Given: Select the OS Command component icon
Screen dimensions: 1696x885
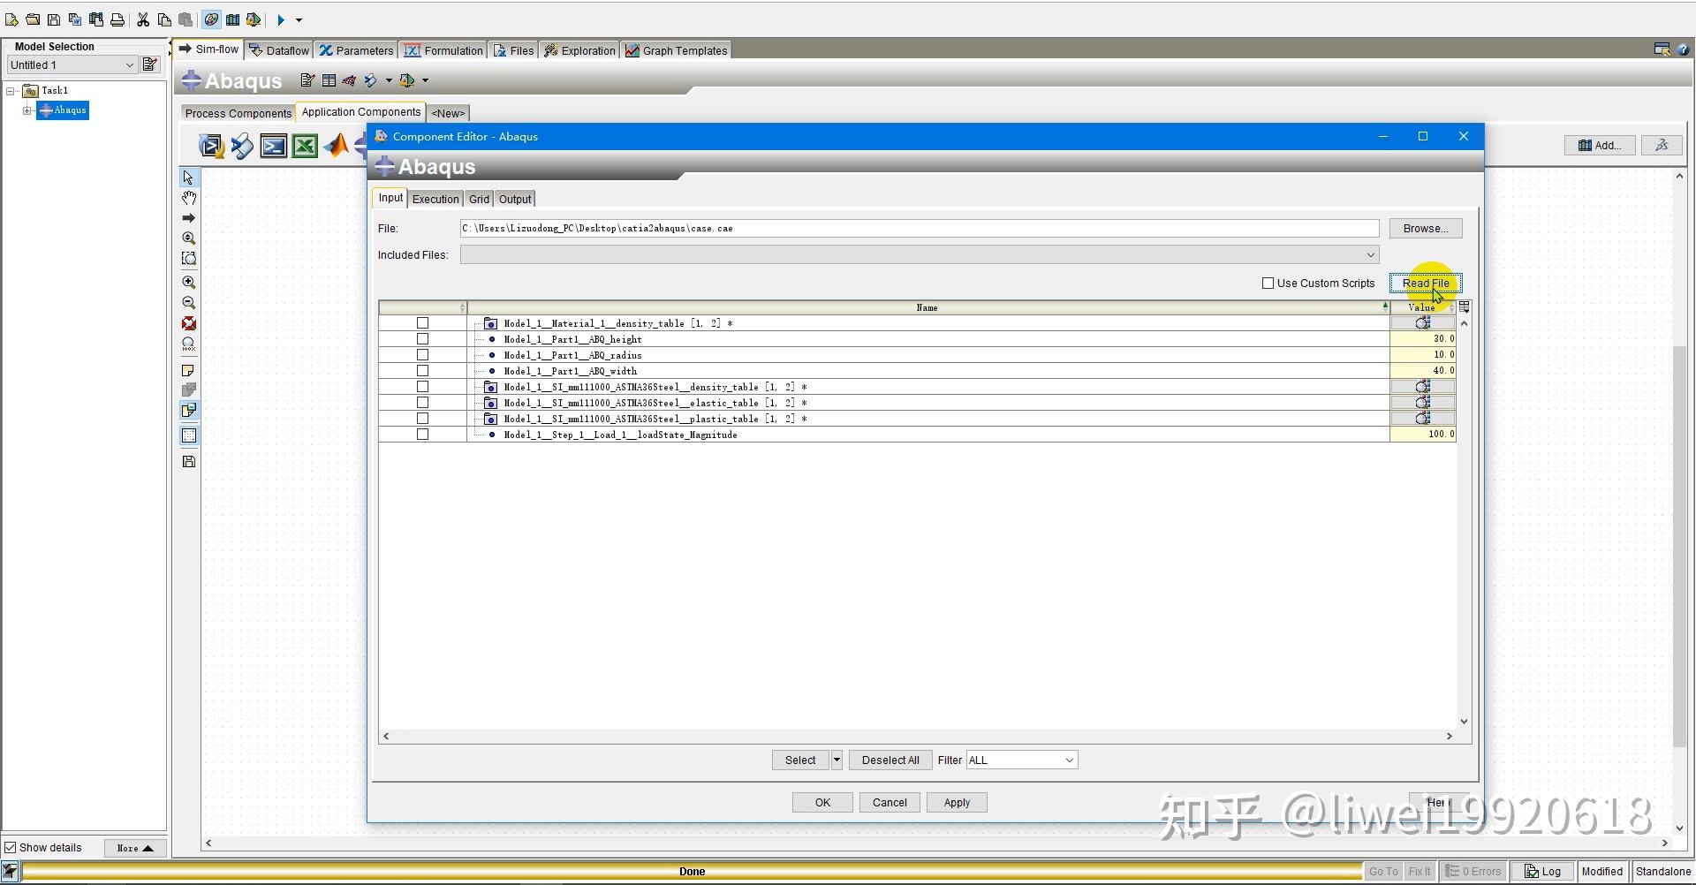Looking at the screenshot, I should (x=274, y=146).
